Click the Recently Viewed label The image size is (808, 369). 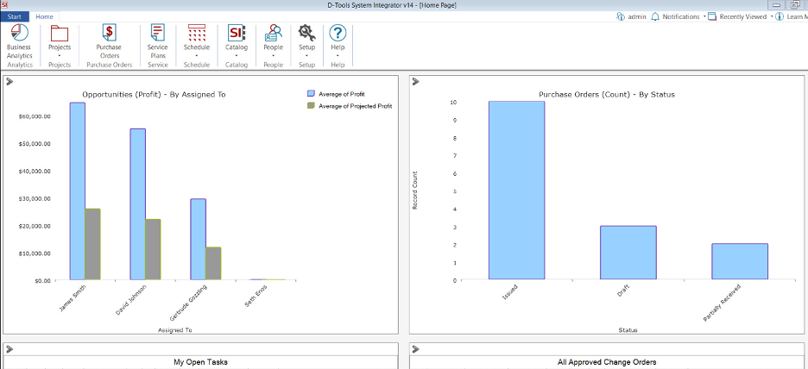point(743,16)
